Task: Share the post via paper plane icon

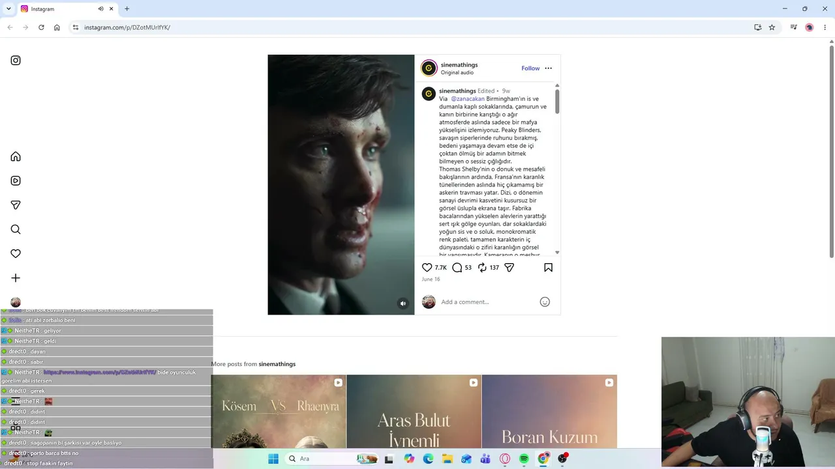Action: 509,268
